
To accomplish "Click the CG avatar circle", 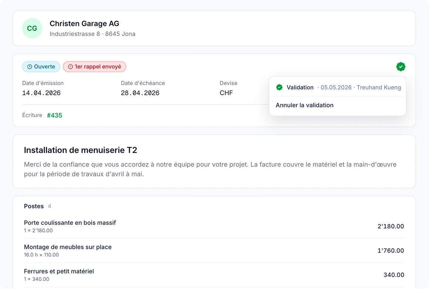I will point(32,28).
